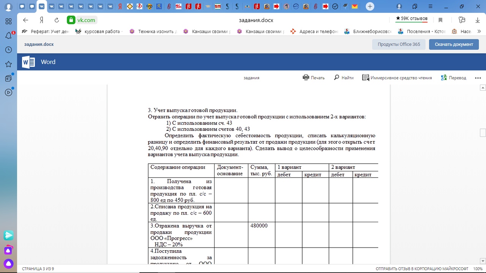Open bookmark Ближнеборисовск
The height and width of the screenshot is (273, 486).
point(368,31)
